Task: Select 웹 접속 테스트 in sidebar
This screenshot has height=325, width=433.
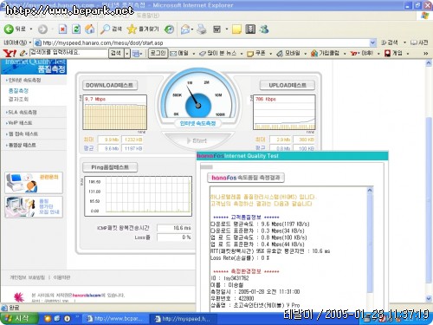Action: (23, 134)
